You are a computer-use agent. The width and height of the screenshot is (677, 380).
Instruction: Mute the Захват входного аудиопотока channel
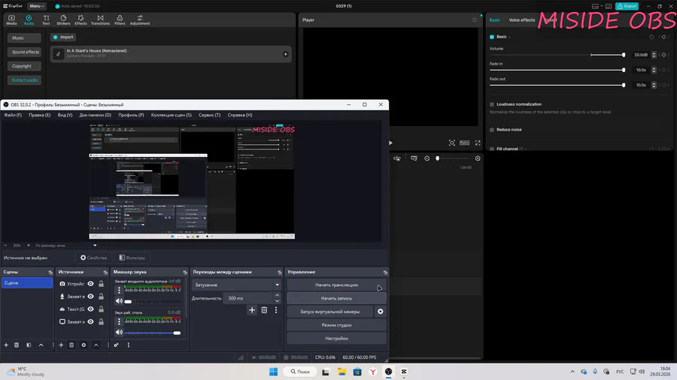tap(119, 301)
